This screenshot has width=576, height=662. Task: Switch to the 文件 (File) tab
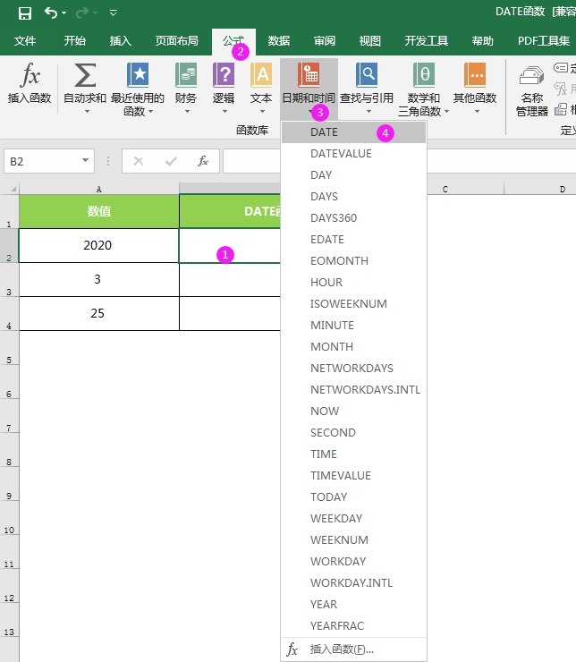tap(25, 41)
